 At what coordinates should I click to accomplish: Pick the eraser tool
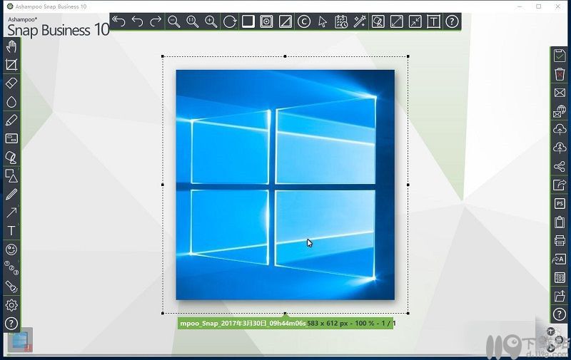click(11, 83)
